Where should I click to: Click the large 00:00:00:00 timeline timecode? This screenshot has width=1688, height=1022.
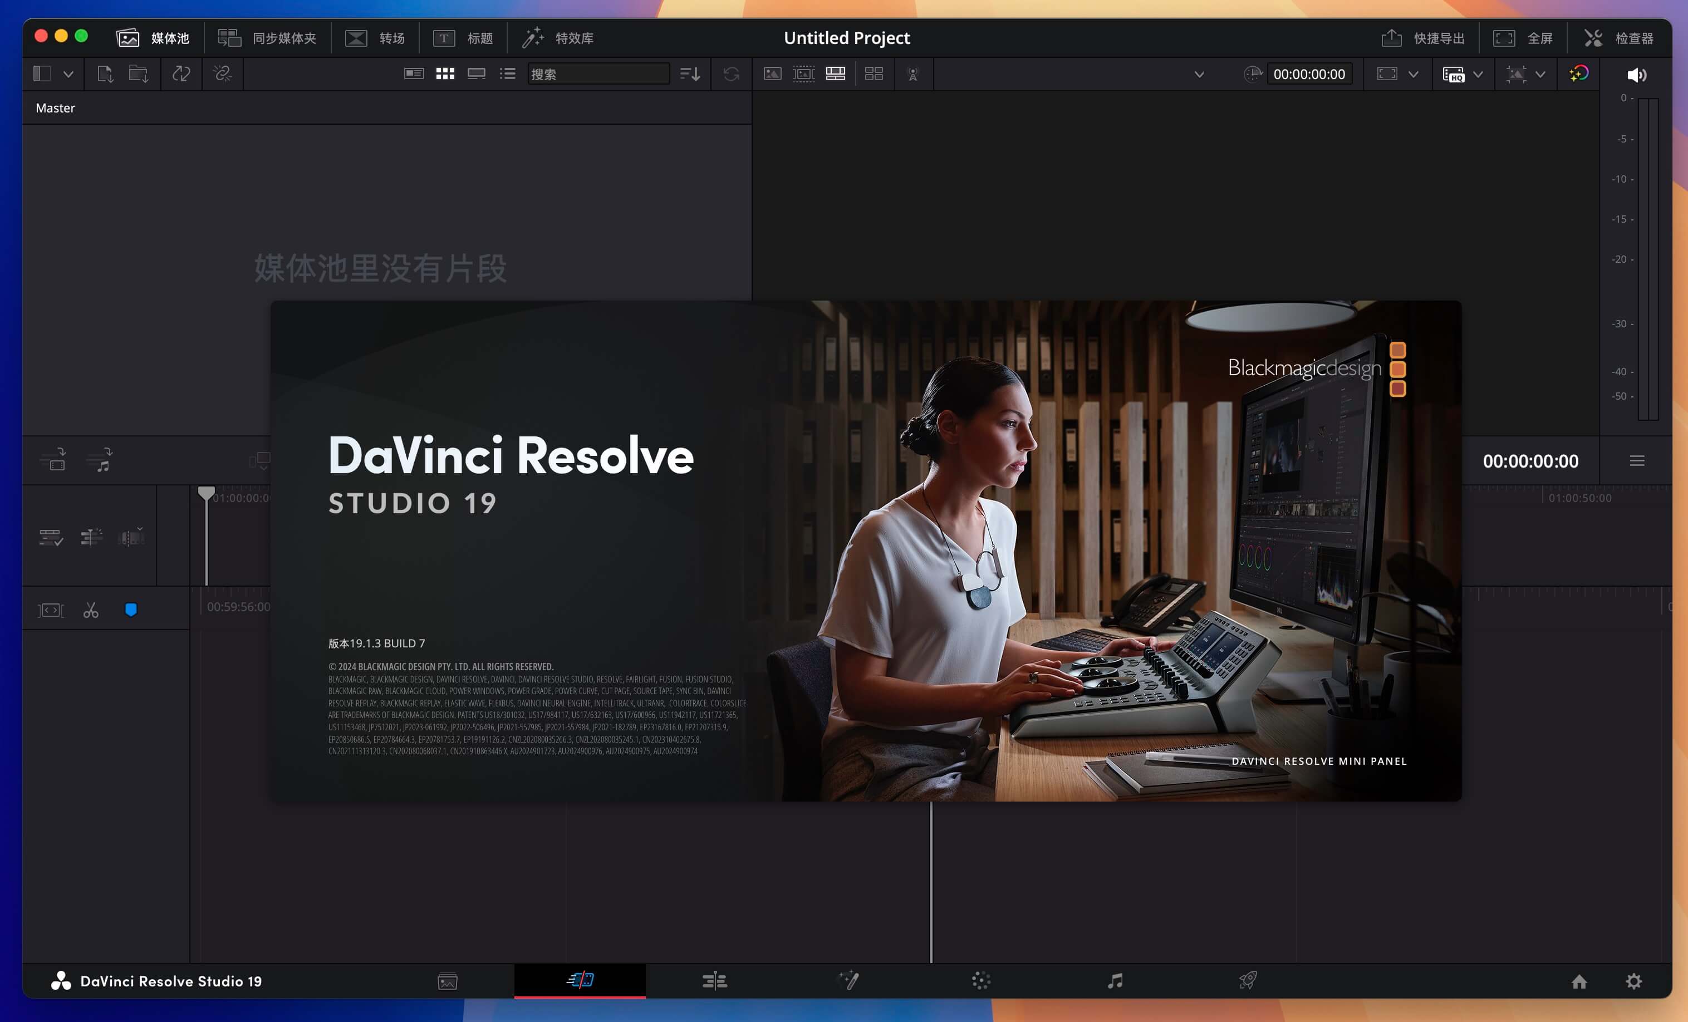1530,461
